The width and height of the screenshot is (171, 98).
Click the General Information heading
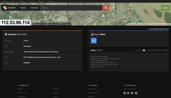(16, 34)
